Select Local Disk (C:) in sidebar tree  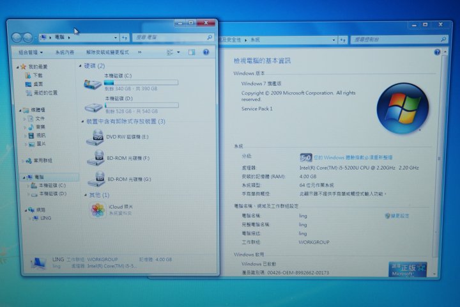(49, 185)
